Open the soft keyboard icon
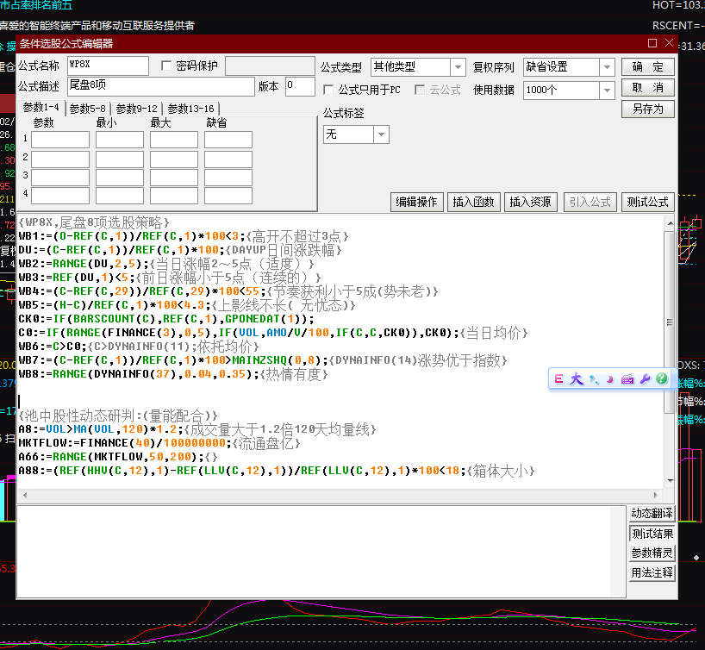The width and height of the screenshot is (705, 650). 627,379
